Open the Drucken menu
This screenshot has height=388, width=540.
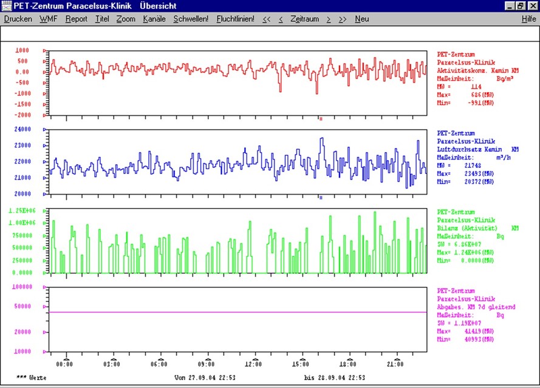pyautogui.click(x=18, y=19)
